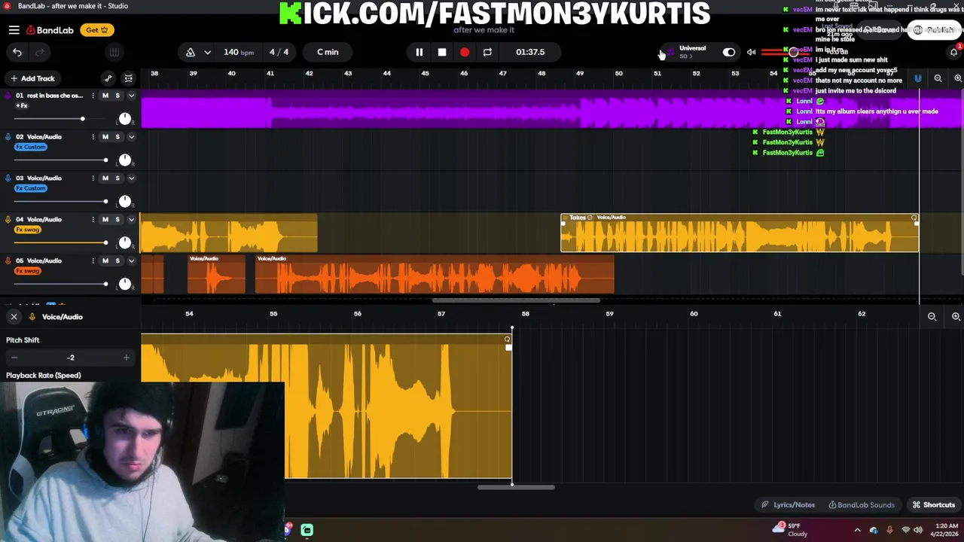
Task: Open the virtual piano keyboard icon
Action: click(x=114, y=52)
